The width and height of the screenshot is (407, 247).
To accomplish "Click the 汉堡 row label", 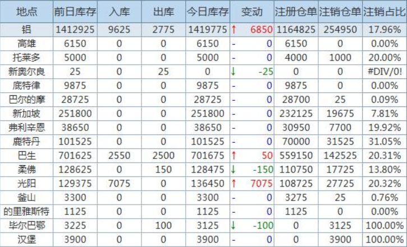I will point(26,239).
